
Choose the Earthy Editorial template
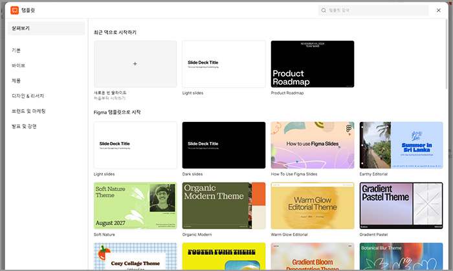pyautogui.click(x=401, y=145)
